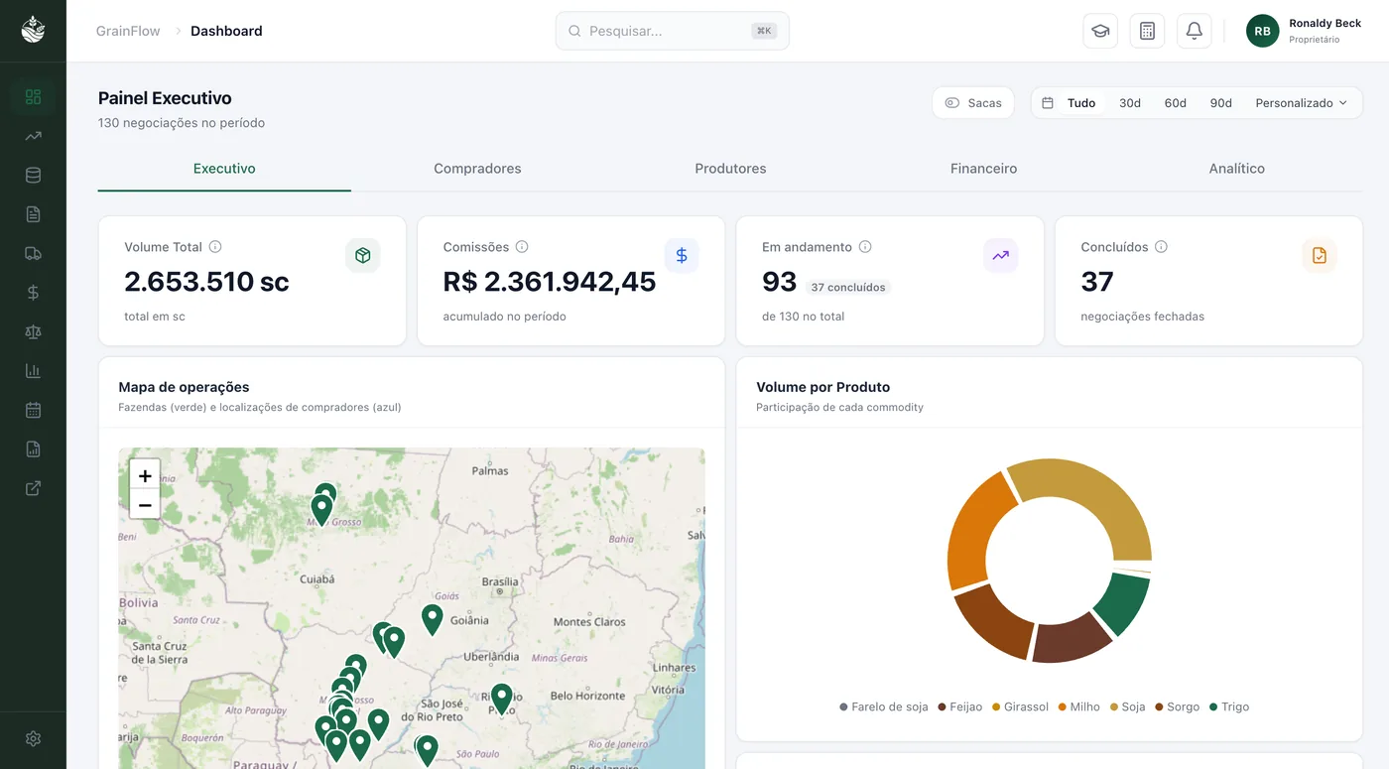
Task: Zoom in on the operations map
Action: click(145, 475)
